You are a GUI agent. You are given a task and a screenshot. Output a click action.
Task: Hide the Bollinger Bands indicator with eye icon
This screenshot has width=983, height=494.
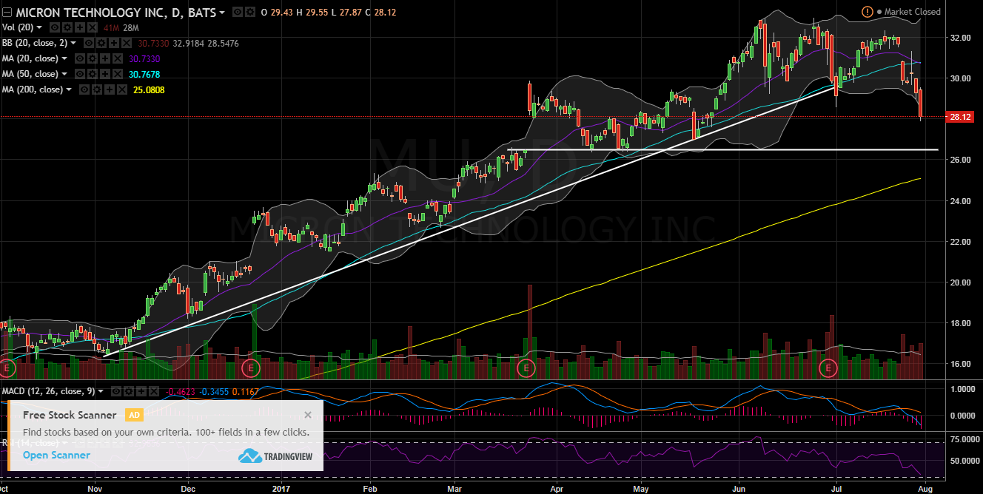(88, 43)
